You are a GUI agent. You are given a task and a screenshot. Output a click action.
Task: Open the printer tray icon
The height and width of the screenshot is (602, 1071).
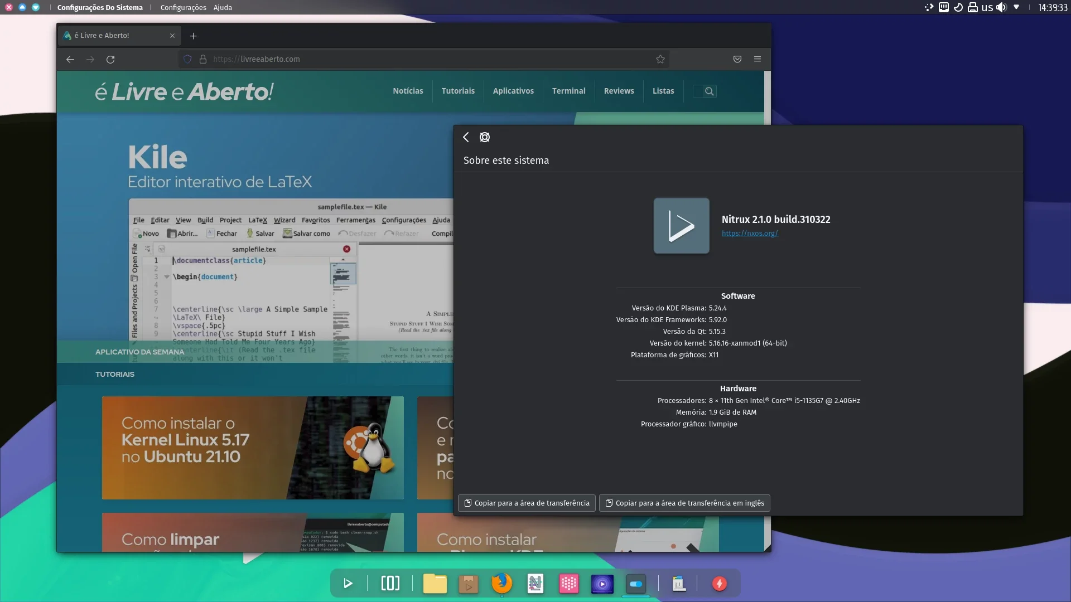[972, 7]
